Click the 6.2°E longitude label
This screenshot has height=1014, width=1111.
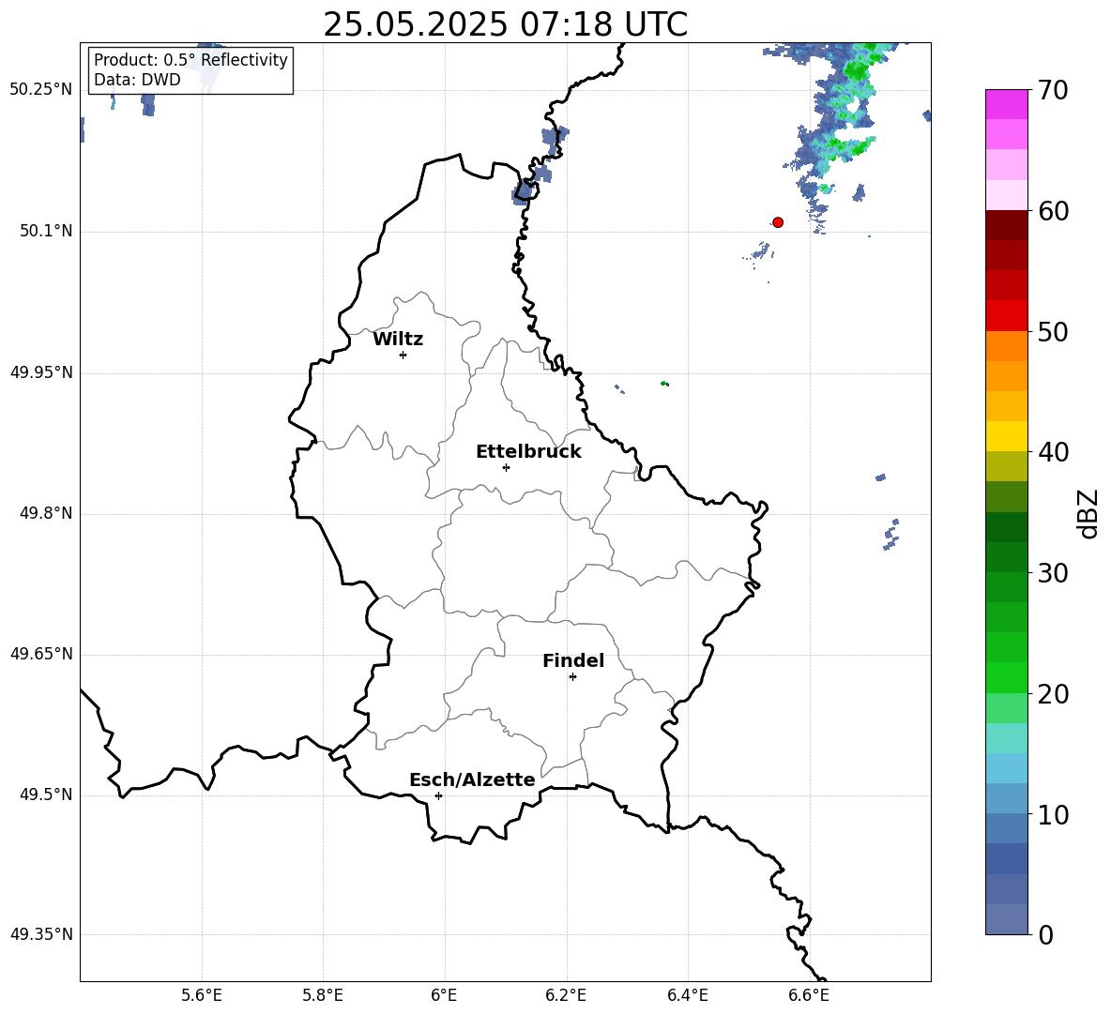(566, 995)
